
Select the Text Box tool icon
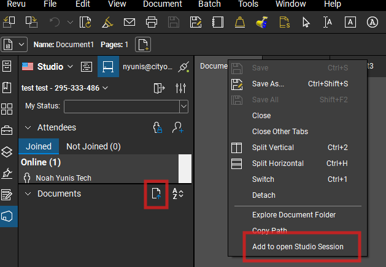click(x=350, y=23)
